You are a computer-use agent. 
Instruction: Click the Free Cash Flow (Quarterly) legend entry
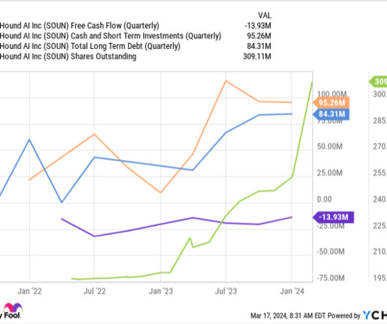80,26
